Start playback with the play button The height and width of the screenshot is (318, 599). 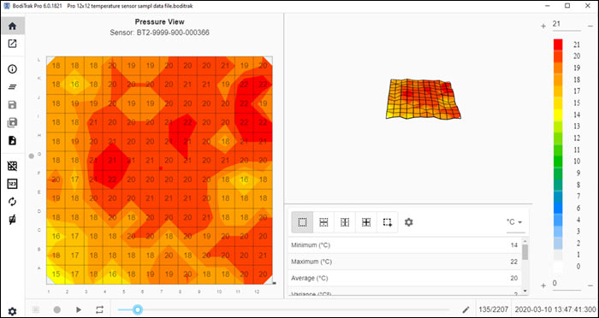coord(79,309)
